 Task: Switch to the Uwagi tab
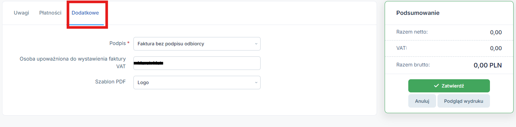pyautogui.click(x=21, y=13)
